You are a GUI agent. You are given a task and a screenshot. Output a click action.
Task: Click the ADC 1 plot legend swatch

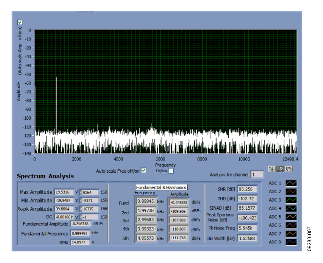point(291,183)
